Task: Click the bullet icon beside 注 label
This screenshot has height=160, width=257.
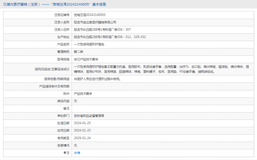Action: (x=65, y=153)
